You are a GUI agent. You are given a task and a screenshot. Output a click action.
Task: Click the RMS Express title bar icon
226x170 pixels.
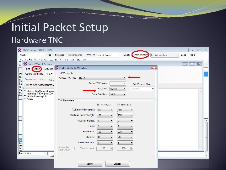coord(20,50)
